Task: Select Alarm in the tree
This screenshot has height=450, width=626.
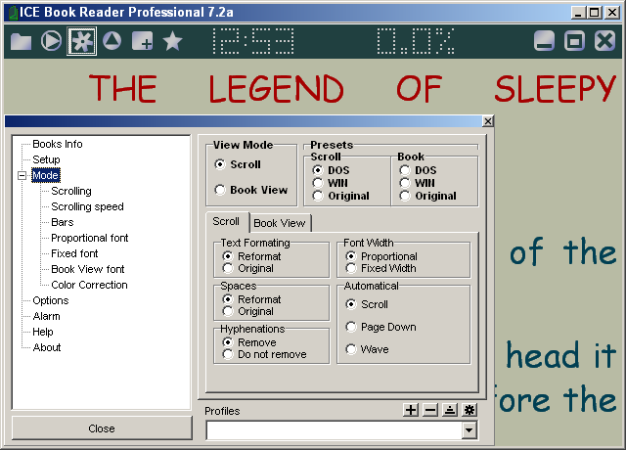Action: coord(47,316)
